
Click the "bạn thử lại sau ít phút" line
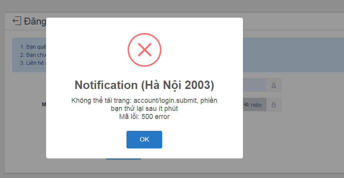145,109
